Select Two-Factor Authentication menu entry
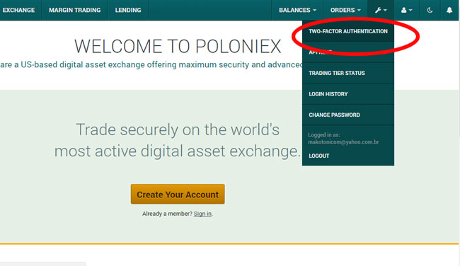Image resolution: width=460 pixels, height=266 pixels. point(348,31)
